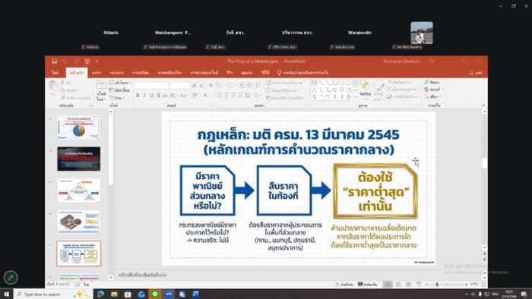
Task: Switch to Slide Sorter view in status bar
Action: click(x=398, y=285)
